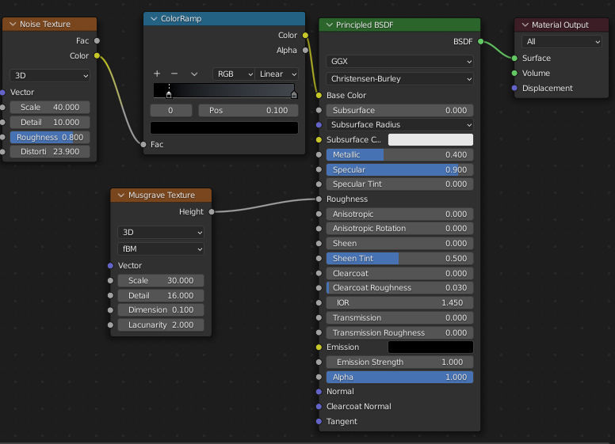This screenshot has height=444, width=615.
Task: Adjust the Subsurface 0.000 slider
Action: coord(399,111)
